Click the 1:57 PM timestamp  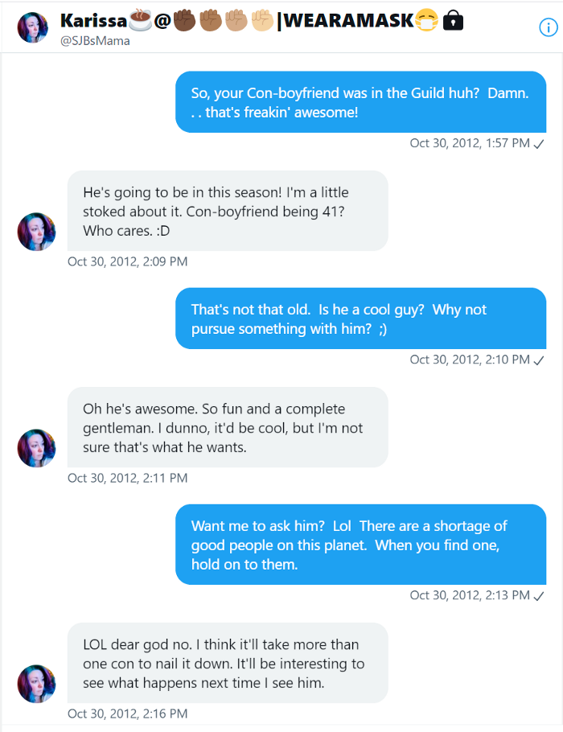(x=470, y=143)
